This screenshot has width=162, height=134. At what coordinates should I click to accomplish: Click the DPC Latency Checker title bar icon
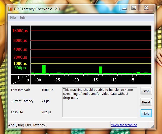tap(10, 9)
